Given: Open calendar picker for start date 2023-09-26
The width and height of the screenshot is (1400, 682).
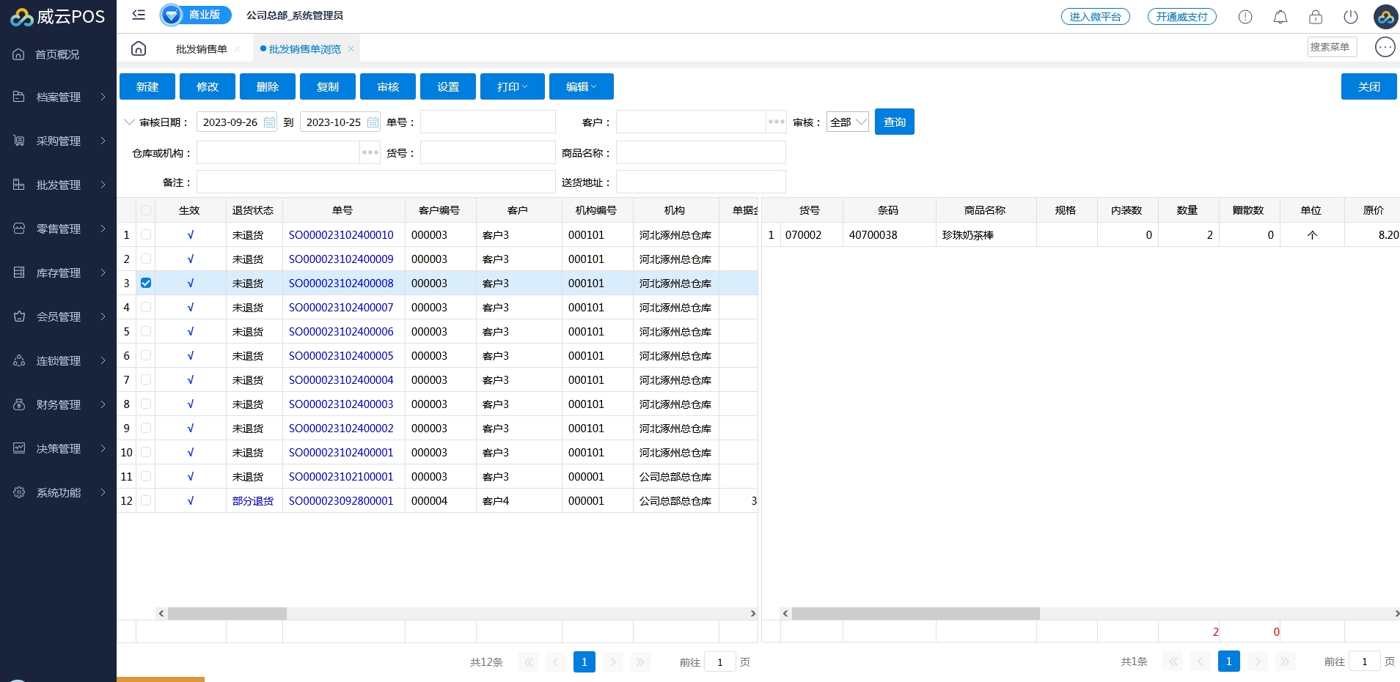Looking at the screenshot, I should click(x=269, y=122).
